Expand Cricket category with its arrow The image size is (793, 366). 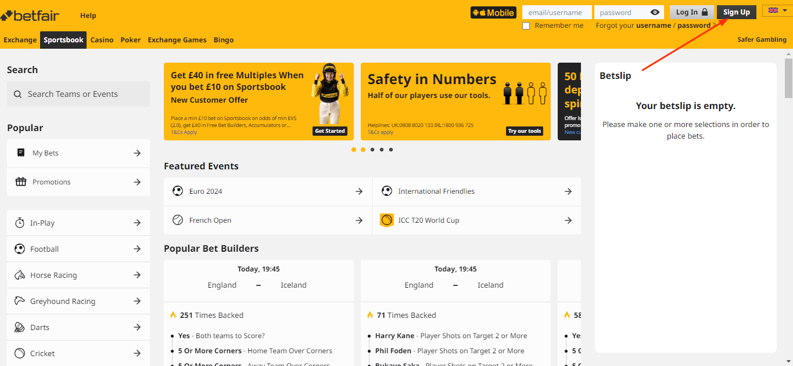pos(137,353)
